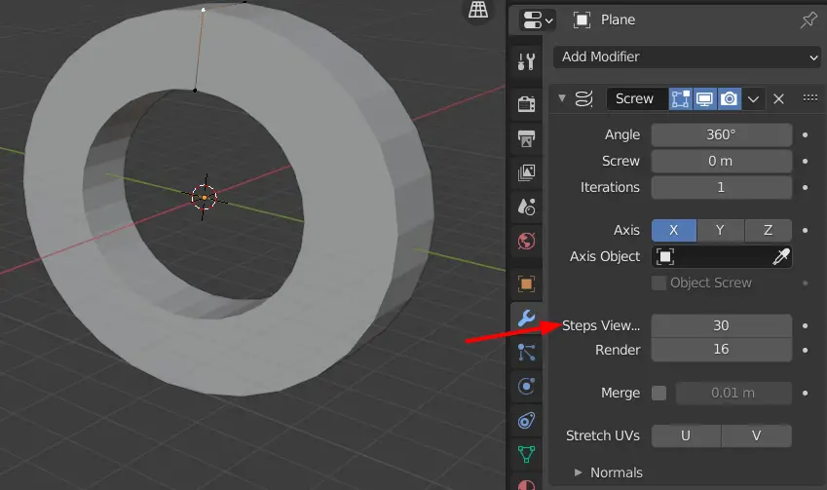Click the Axis Object eyedropper

(780, 257)
